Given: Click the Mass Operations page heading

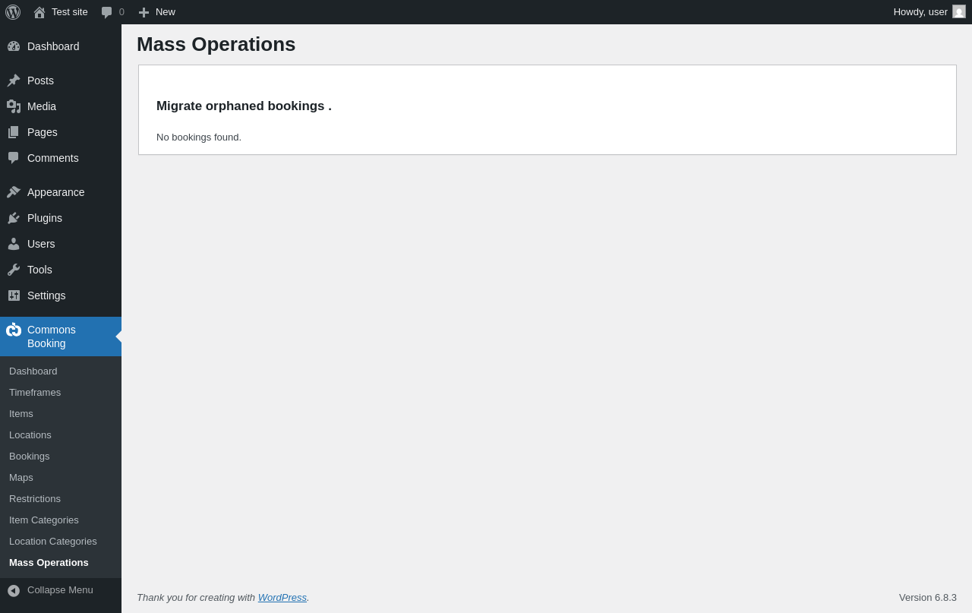Looking at the screenshot, I should click(216, 44).
